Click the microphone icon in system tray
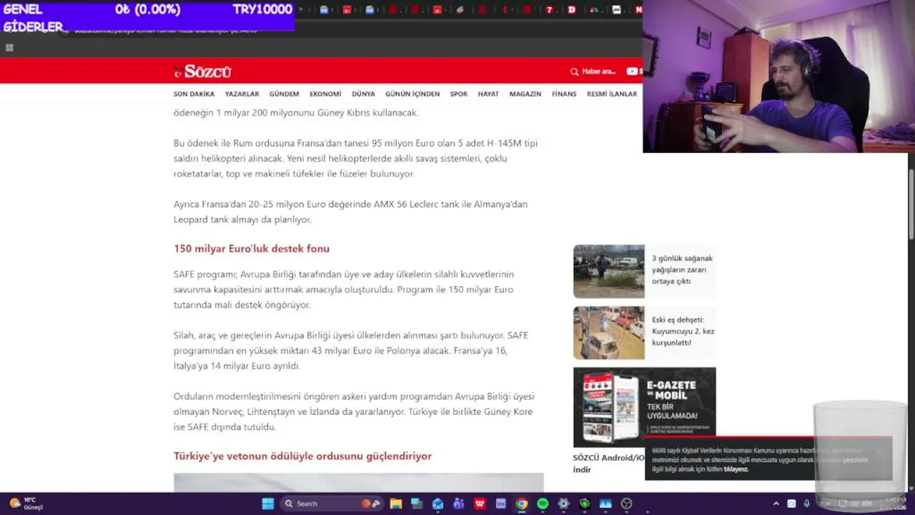915x515 pixels. point(806,504)
